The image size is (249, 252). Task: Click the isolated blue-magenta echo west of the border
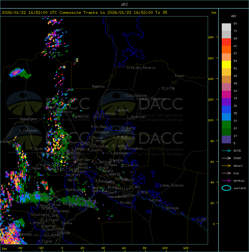[x=20, y=73]
